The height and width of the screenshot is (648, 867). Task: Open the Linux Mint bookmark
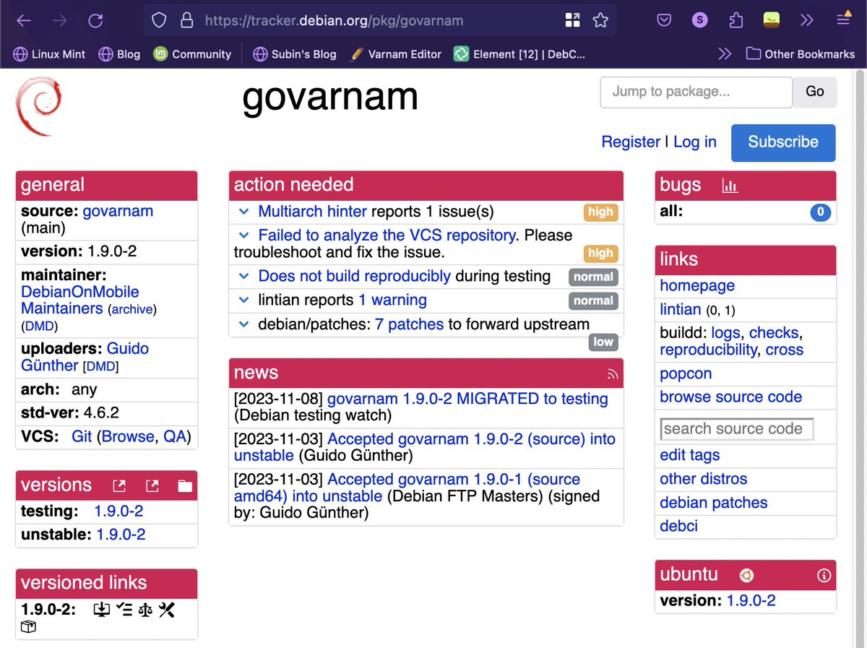(x=49, y=53)
